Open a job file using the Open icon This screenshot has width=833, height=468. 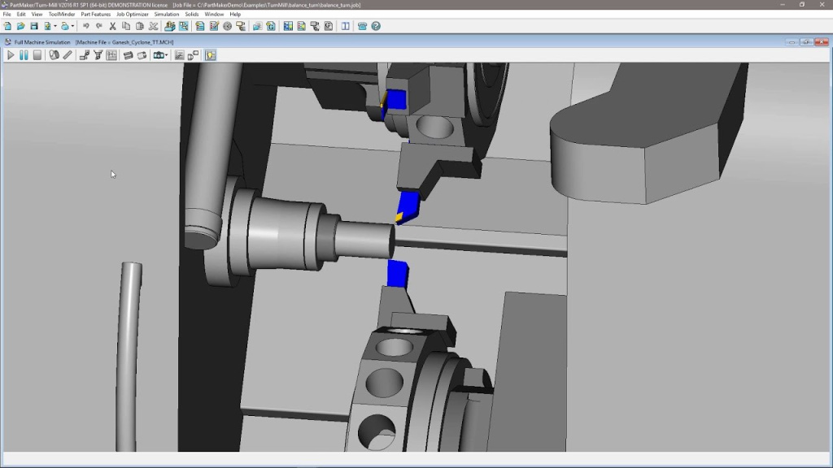[x=21, y=26]
